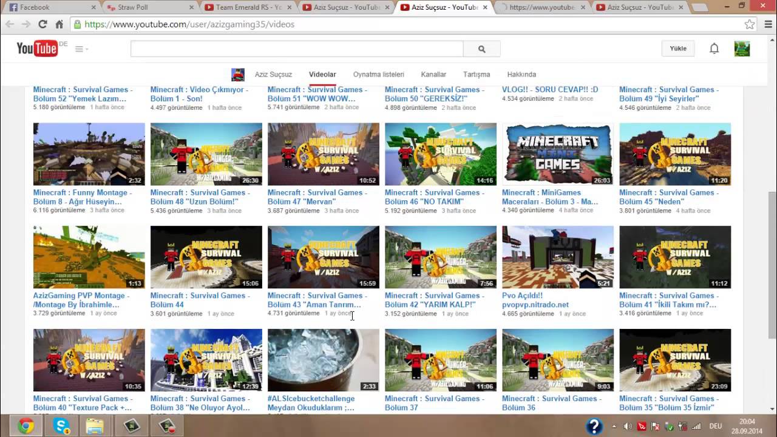Viewport: 777px width, 437px height.
Task: Open Skype from the taskbar
Action: tap(61, 426)
